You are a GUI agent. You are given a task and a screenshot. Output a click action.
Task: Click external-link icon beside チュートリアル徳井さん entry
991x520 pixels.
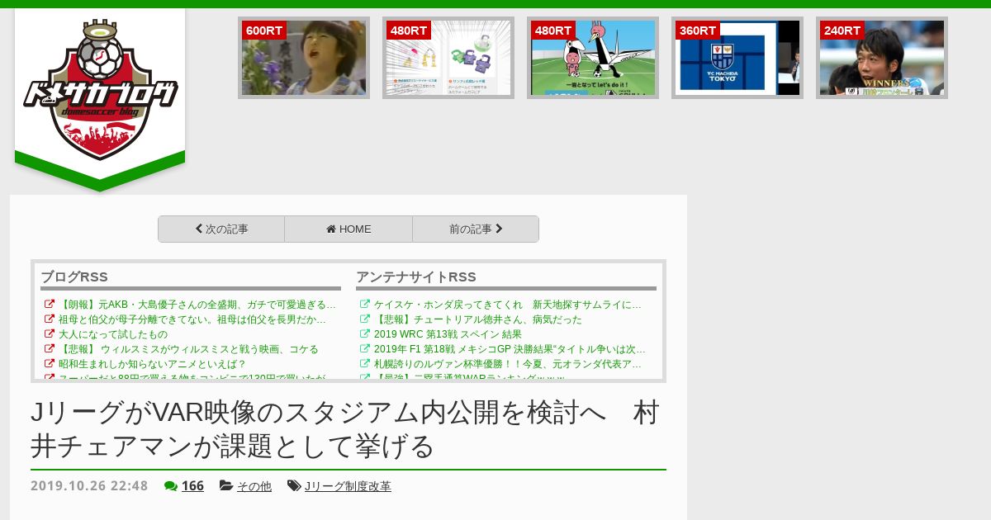pyautogui.click(x=365, y=319)
